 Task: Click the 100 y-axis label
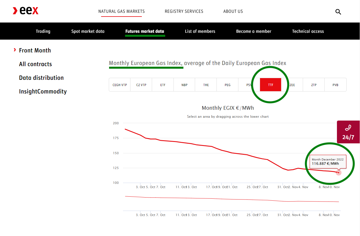tap(116, 183)
